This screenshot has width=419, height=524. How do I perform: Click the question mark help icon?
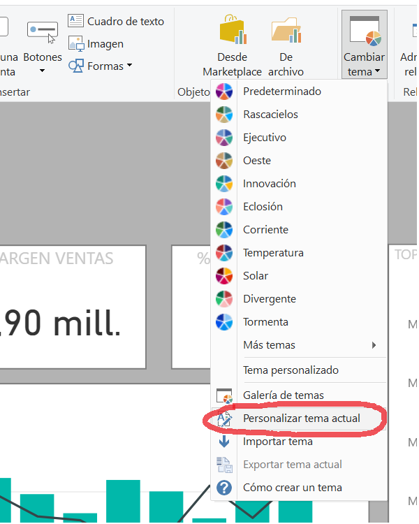(224, 488)
